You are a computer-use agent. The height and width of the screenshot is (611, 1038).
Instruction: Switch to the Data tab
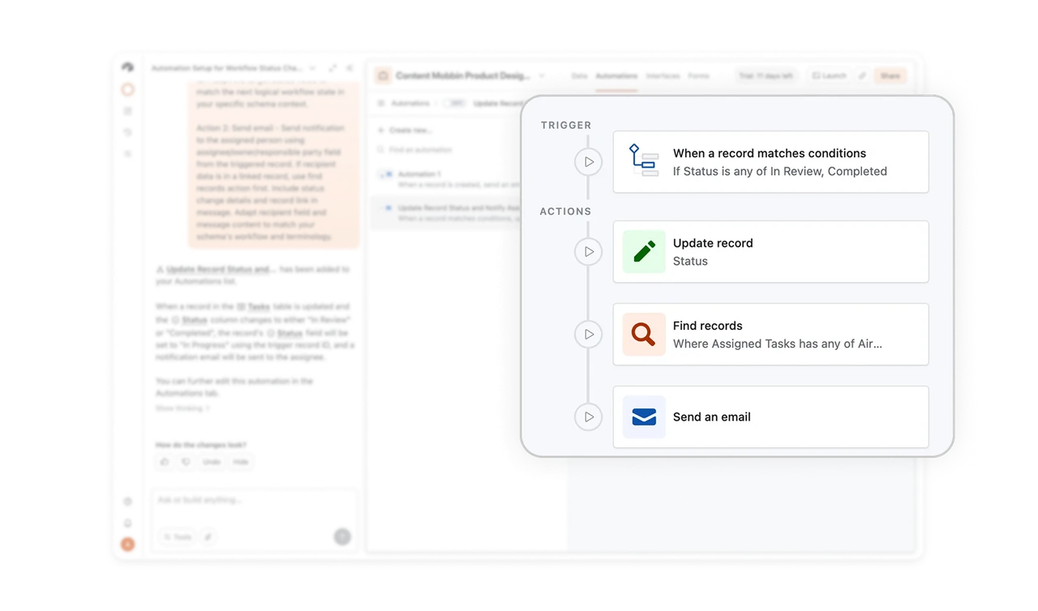(x=579, y=76)
